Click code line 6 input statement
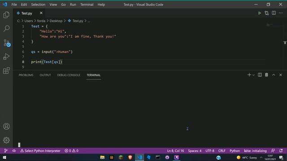 pyautogui.click(x=52, y=52)
